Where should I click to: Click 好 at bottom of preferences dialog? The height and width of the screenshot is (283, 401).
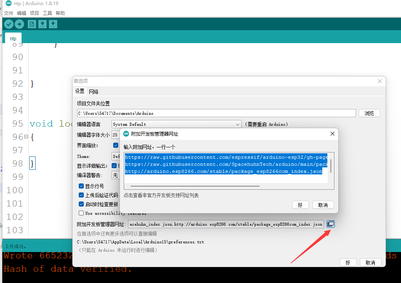(x=348, y=263)
